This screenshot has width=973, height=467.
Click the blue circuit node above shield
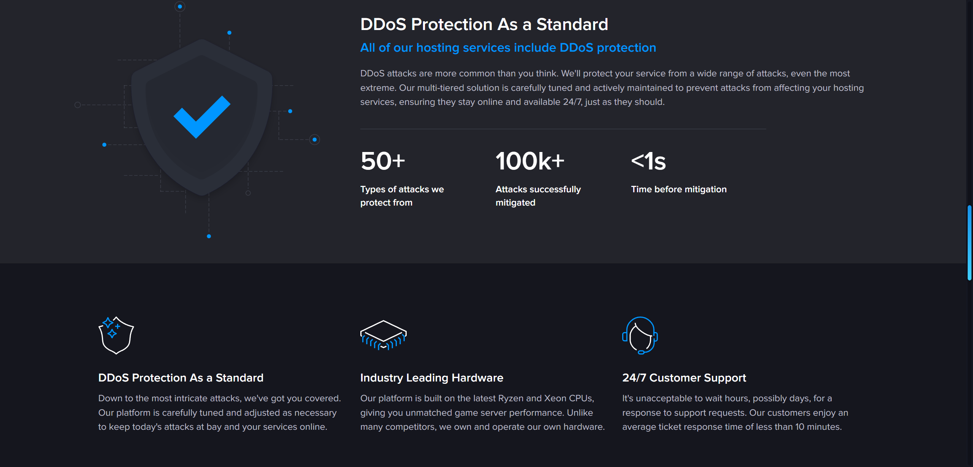[x=180, y=6]
